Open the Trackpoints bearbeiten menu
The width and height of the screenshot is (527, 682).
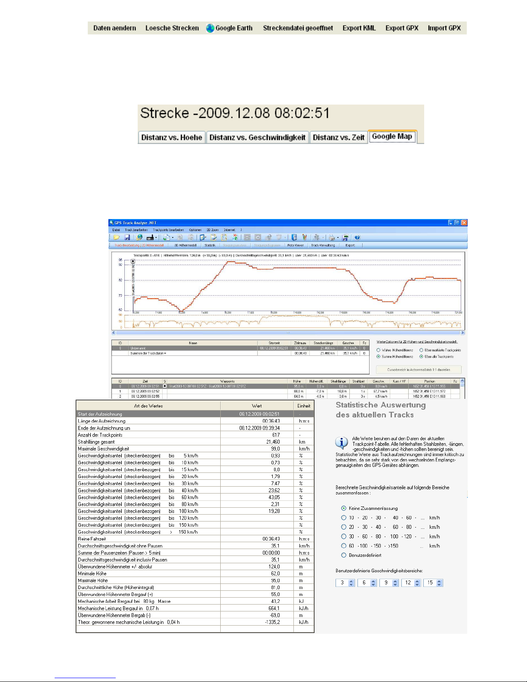[x=168, y=230]
